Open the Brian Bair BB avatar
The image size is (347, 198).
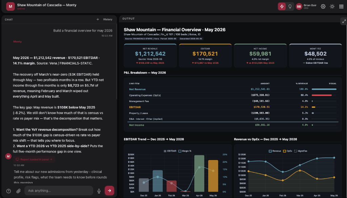pyautogui.click(x=299, y=6)
